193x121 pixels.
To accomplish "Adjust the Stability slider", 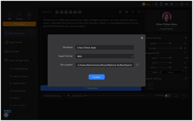I will pos(170,43).
